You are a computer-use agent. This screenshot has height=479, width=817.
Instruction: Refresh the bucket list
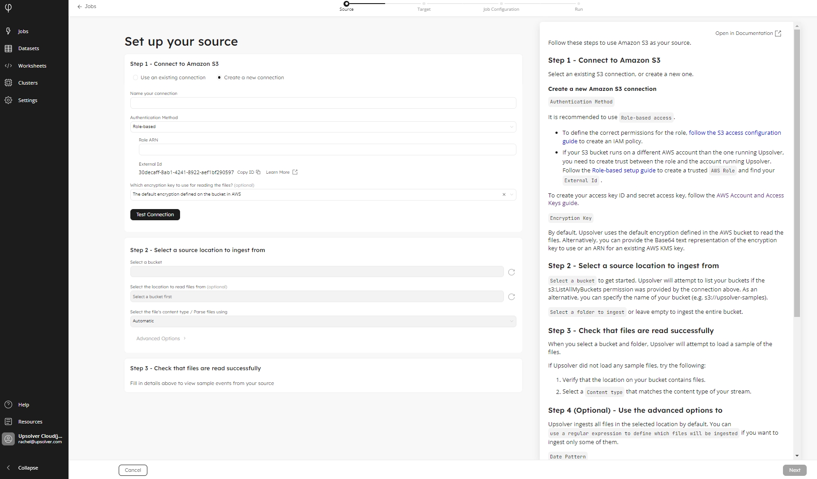512,272
